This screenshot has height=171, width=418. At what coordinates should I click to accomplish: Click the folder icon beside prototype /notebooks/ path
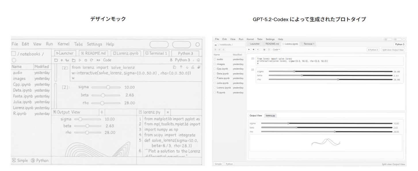pyautogui.click(x=215, y=44)
